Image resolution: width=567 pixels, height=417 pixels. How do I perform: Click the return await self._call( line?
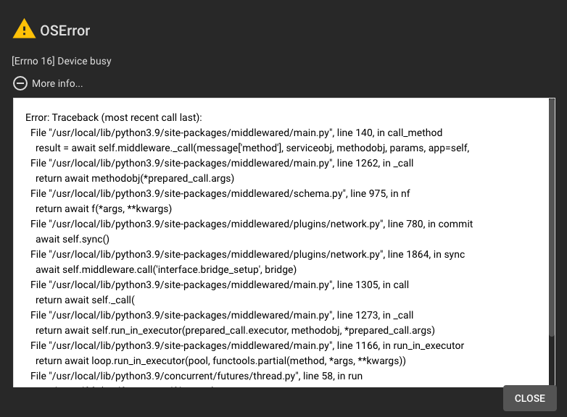pyautogui.click(x=85, y=300)
